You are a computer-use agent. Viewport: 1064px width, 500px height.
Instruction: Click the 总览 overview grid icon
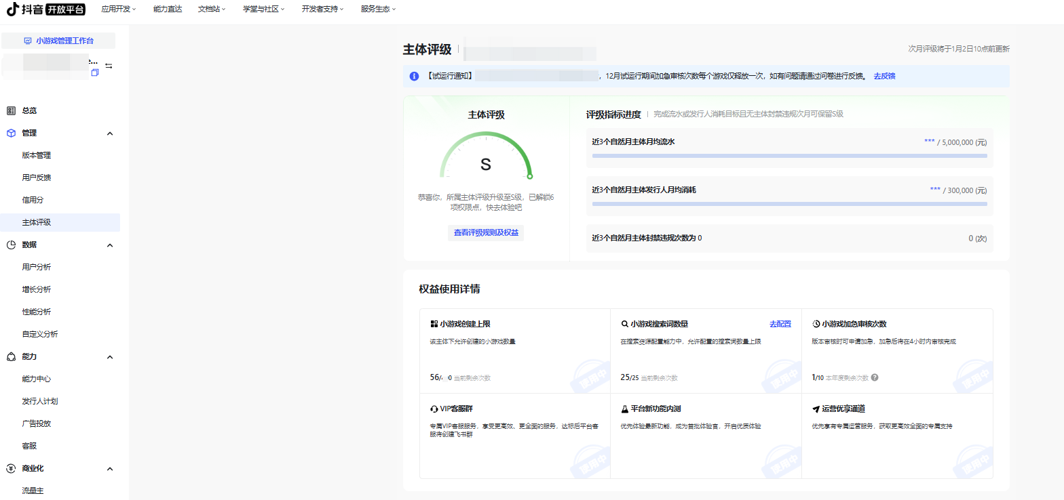pyautogui.click(x=11, y=110)
